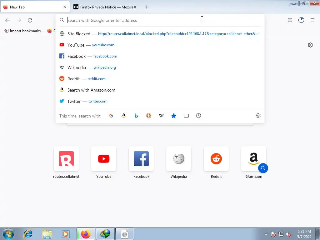
Task: Click the address bar search field
Action: tap(160, 20)
